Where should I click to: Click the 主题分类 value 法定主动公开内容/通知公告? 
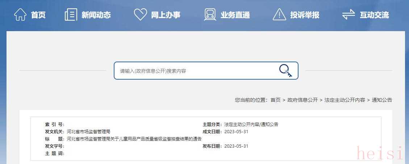point(251,125)
